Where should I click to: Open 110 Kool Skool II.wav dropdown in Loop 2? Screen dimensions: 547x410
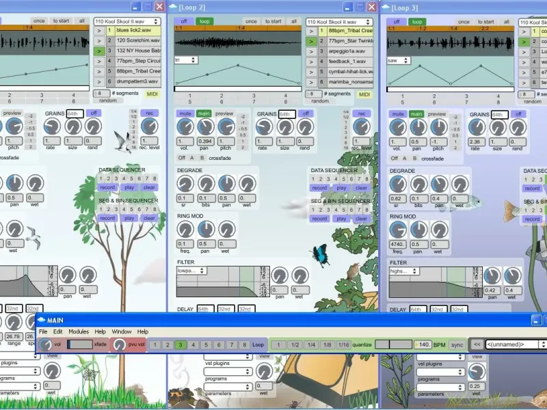[339, 22]
